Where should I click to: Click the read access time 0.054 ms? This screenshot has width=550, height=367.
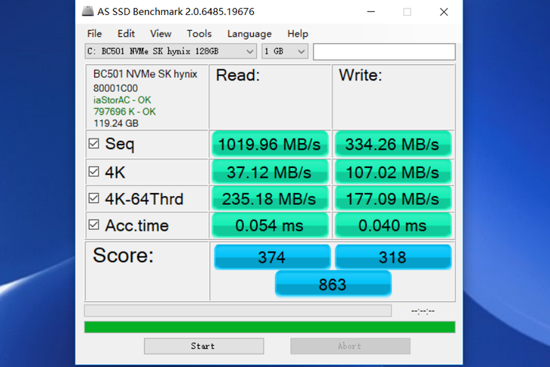pyautogui.click(x=270, y=225)
